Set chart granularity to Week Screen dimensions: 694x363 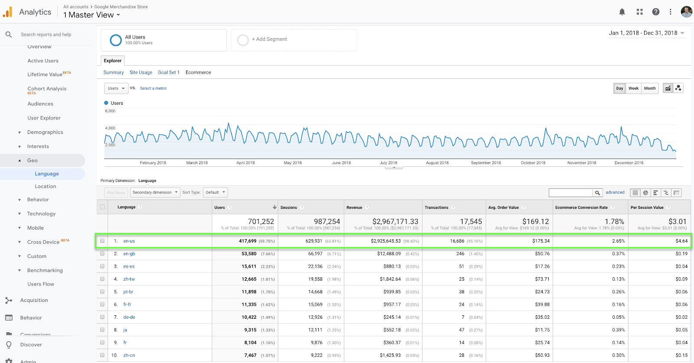(634, 88)
